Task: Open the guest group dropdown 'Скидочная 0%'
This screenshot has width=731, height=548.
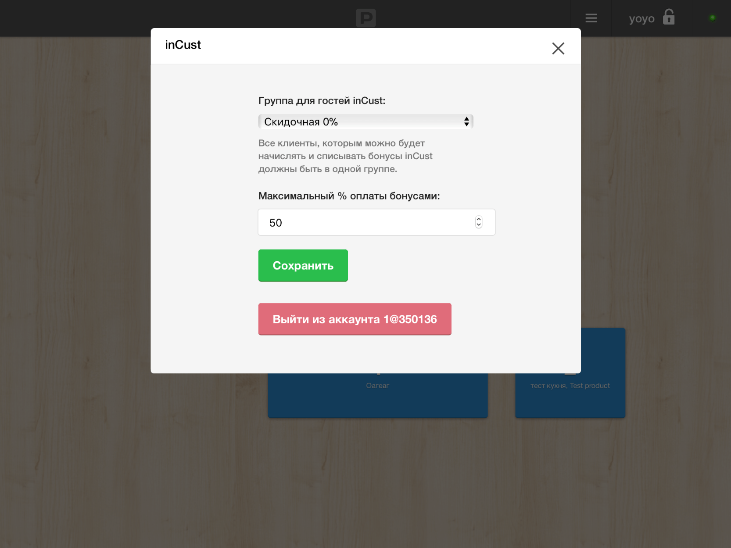Action: pos(365,121)
